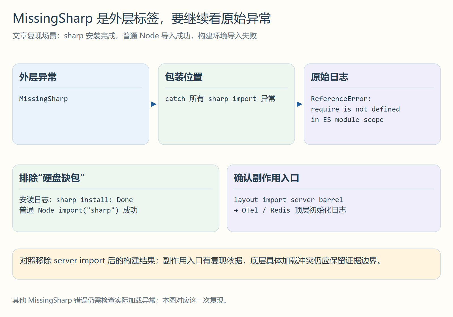This screenshot has width=453, height=317.
Task: Click the subtitle starting with '文章复现场景'
Action: click(x=135, y=36)
